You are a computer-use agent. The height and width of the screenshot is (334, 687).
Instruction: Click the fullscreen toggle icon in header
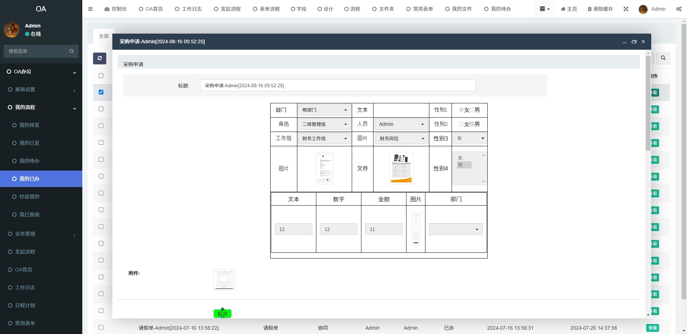pyautogui.click(x=626, y=9)
